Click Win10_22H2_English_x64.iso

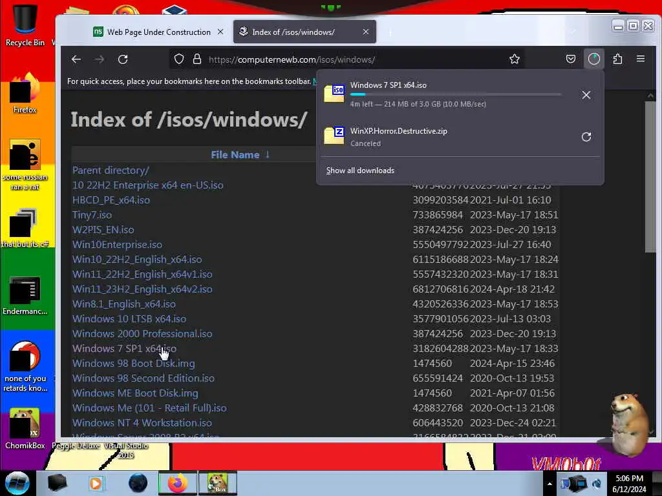pos(137,259)
